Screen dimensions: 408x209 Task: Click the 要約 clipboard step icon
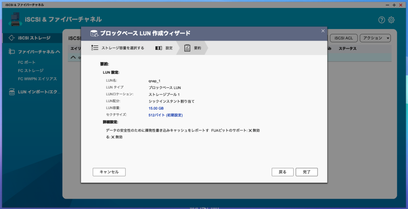click(187, 48)
